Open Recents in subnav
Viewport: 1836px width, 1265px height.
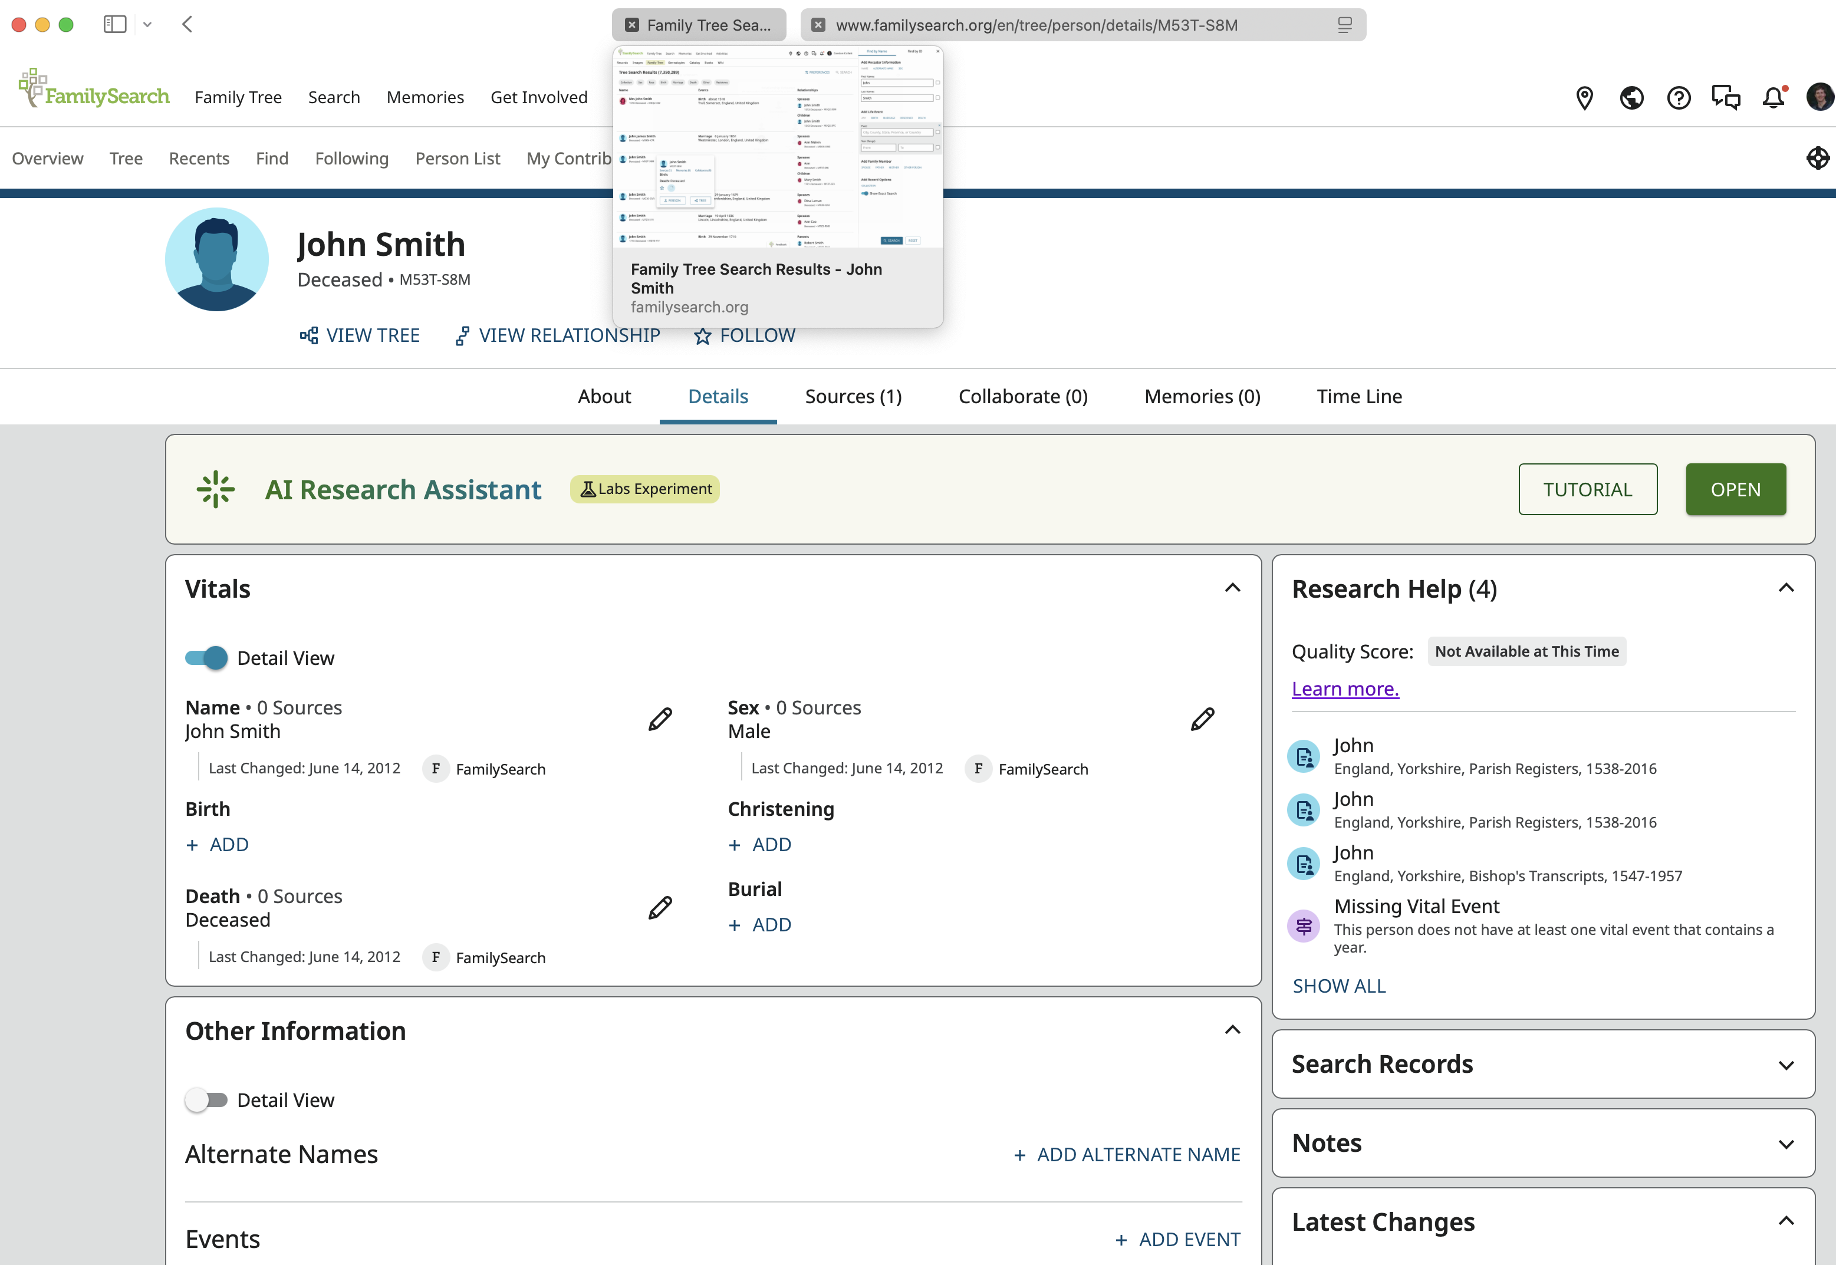(x=199, y=159)
